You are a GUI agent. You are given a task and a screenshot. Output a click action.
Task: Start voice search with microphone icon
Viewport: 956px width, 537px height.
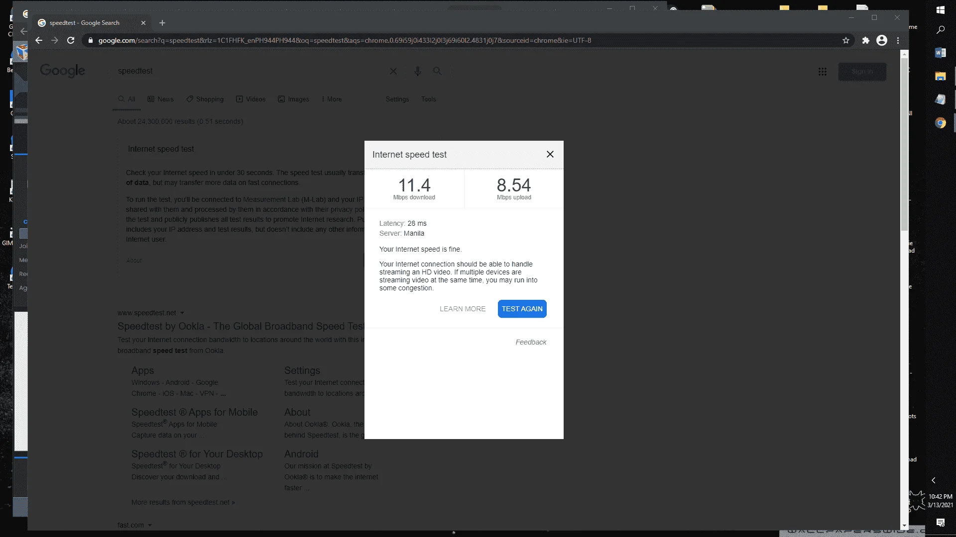click(417, 71)
